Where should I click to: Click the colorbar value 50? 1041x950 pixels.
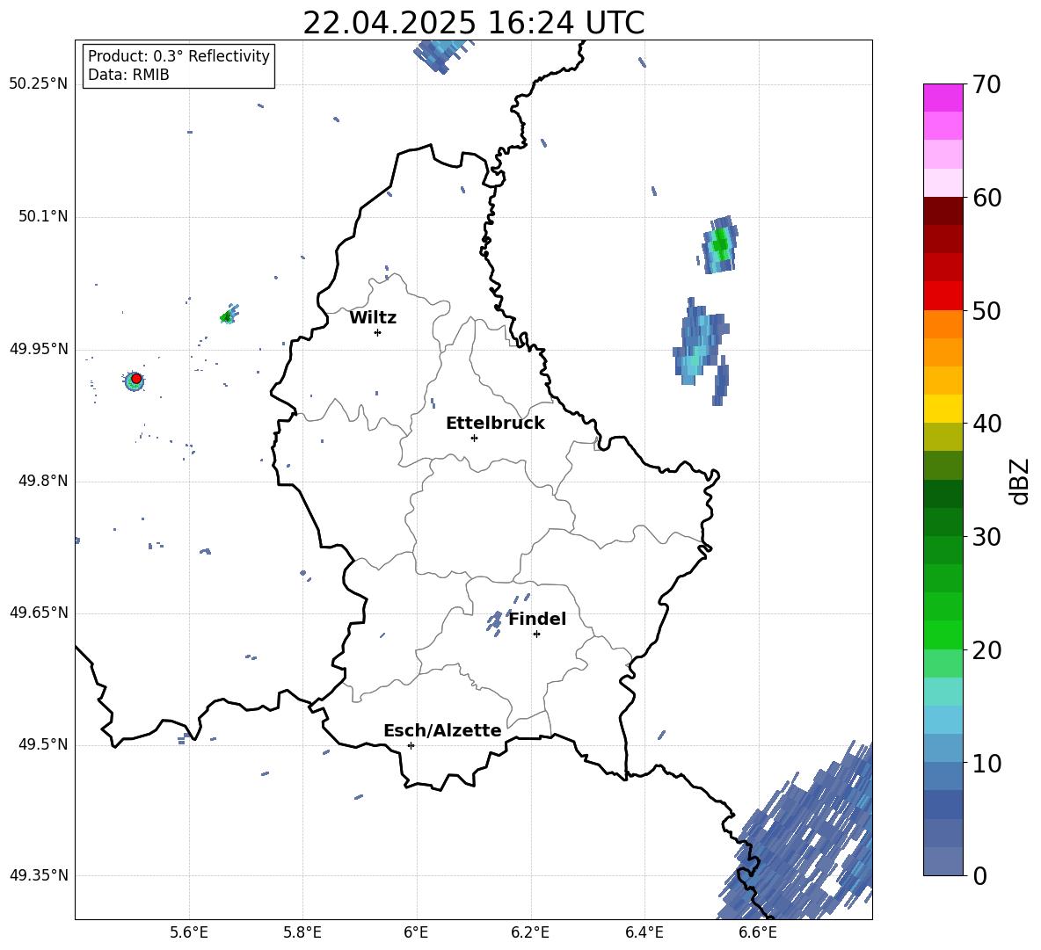pyautogui.click(x=986, y=310)
